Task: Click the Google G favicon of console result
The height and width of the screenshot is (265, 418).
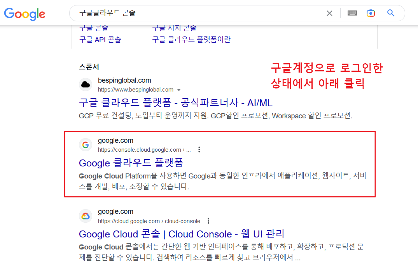Action: click(86, 145)
